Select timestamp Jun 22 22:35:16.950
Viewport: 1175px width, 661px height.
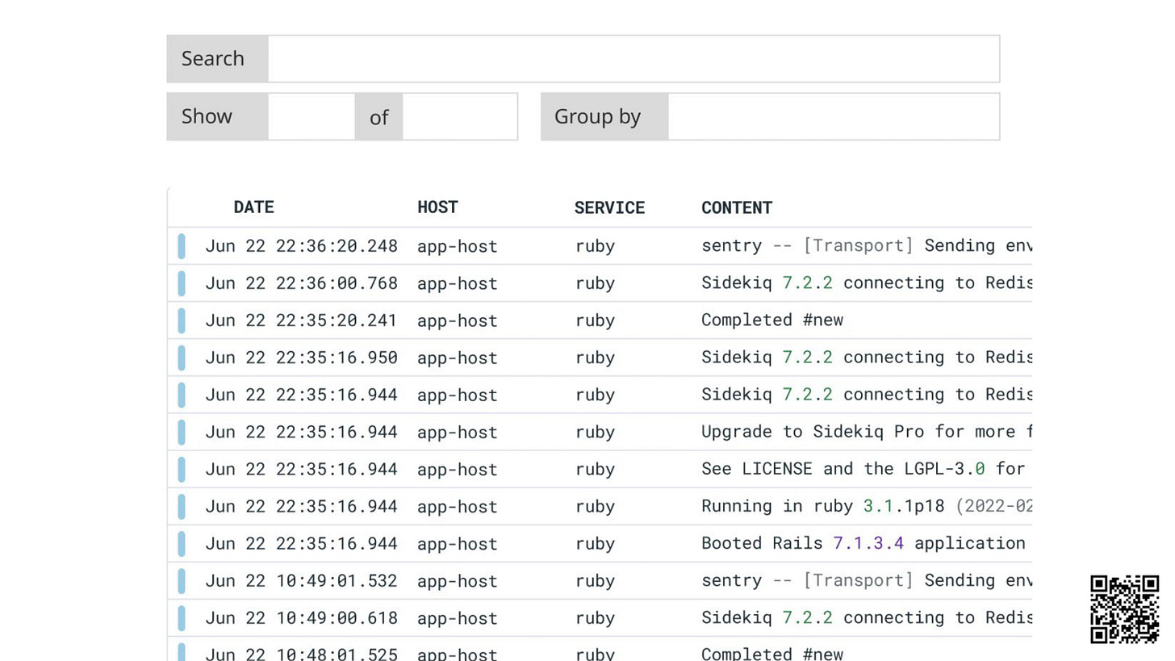[x=301, y=358]
